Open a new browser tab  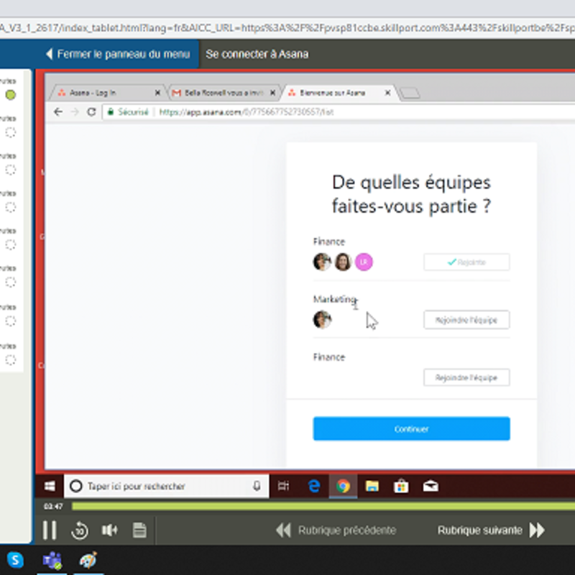[x=410, y=93]
